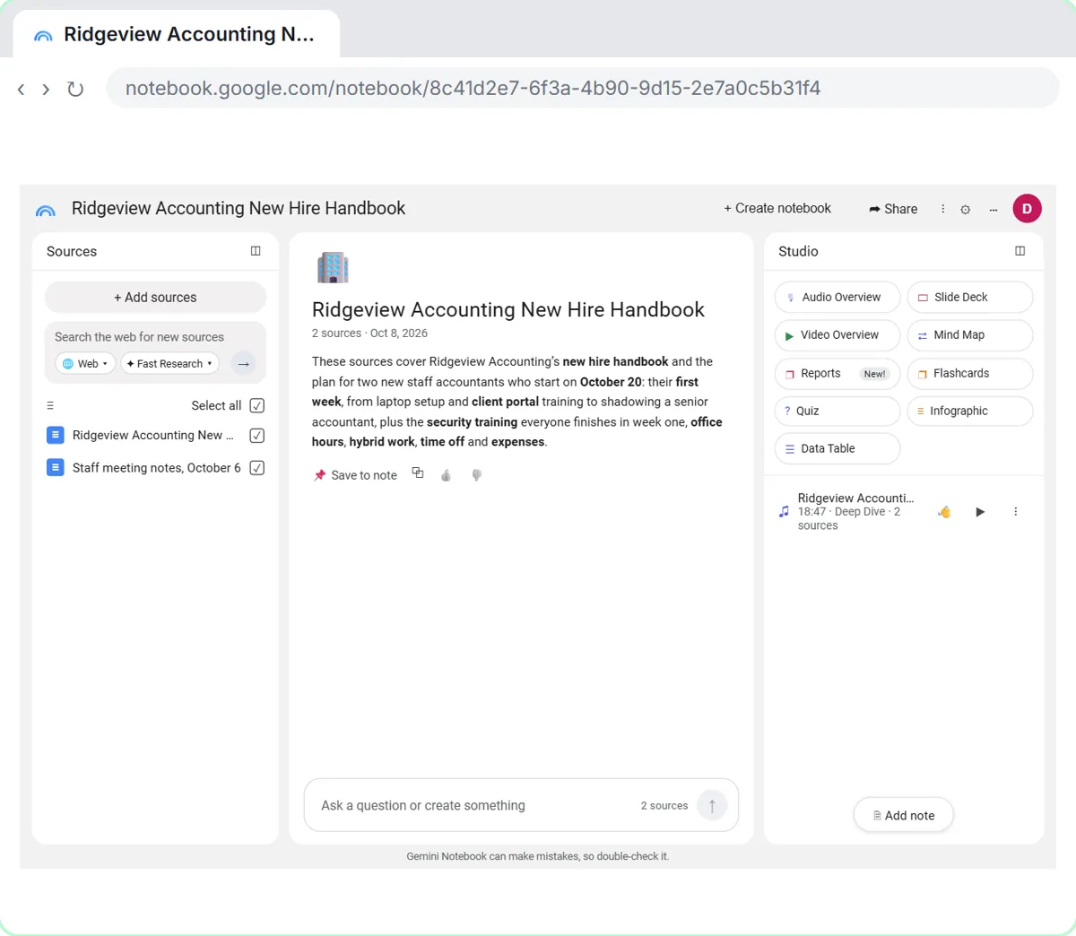Generate Flashcards from the sources
This screenshot has width=1076, height=936.
[x=970, y=374]
